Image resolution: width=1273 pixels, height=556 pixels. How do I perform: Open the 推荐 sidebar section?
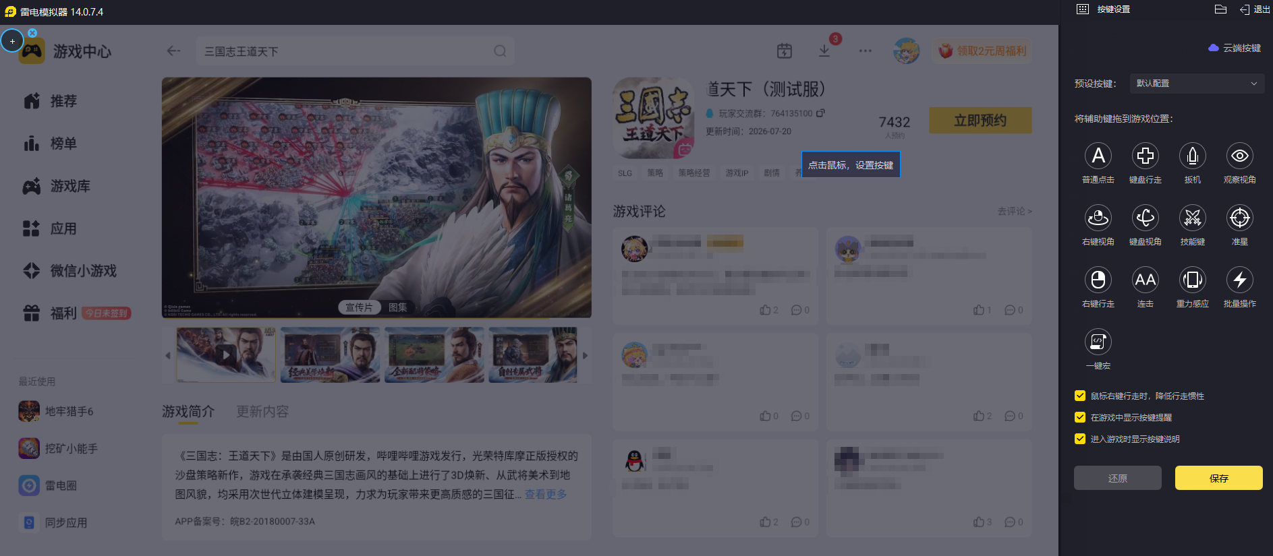pyautogui.click(x=51, y=101)
